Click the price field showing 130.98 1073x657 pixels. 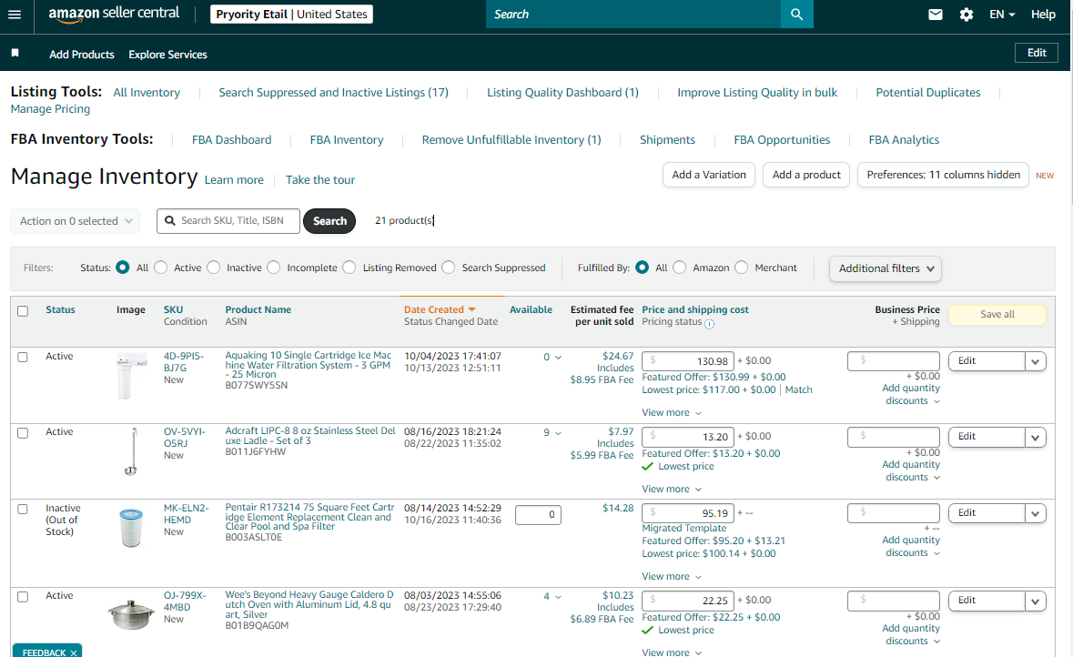pyautogui.click(x=688, y=361)
